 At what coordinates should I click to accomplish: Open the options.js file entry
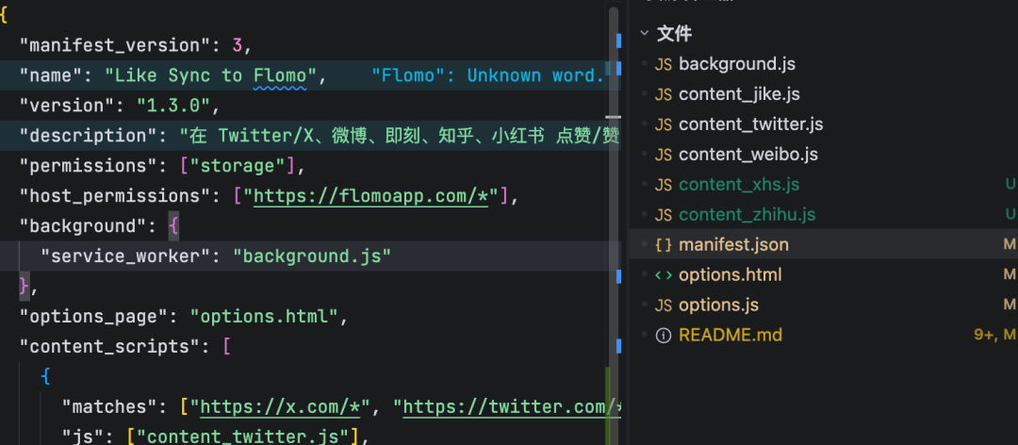tap(718, 305)
